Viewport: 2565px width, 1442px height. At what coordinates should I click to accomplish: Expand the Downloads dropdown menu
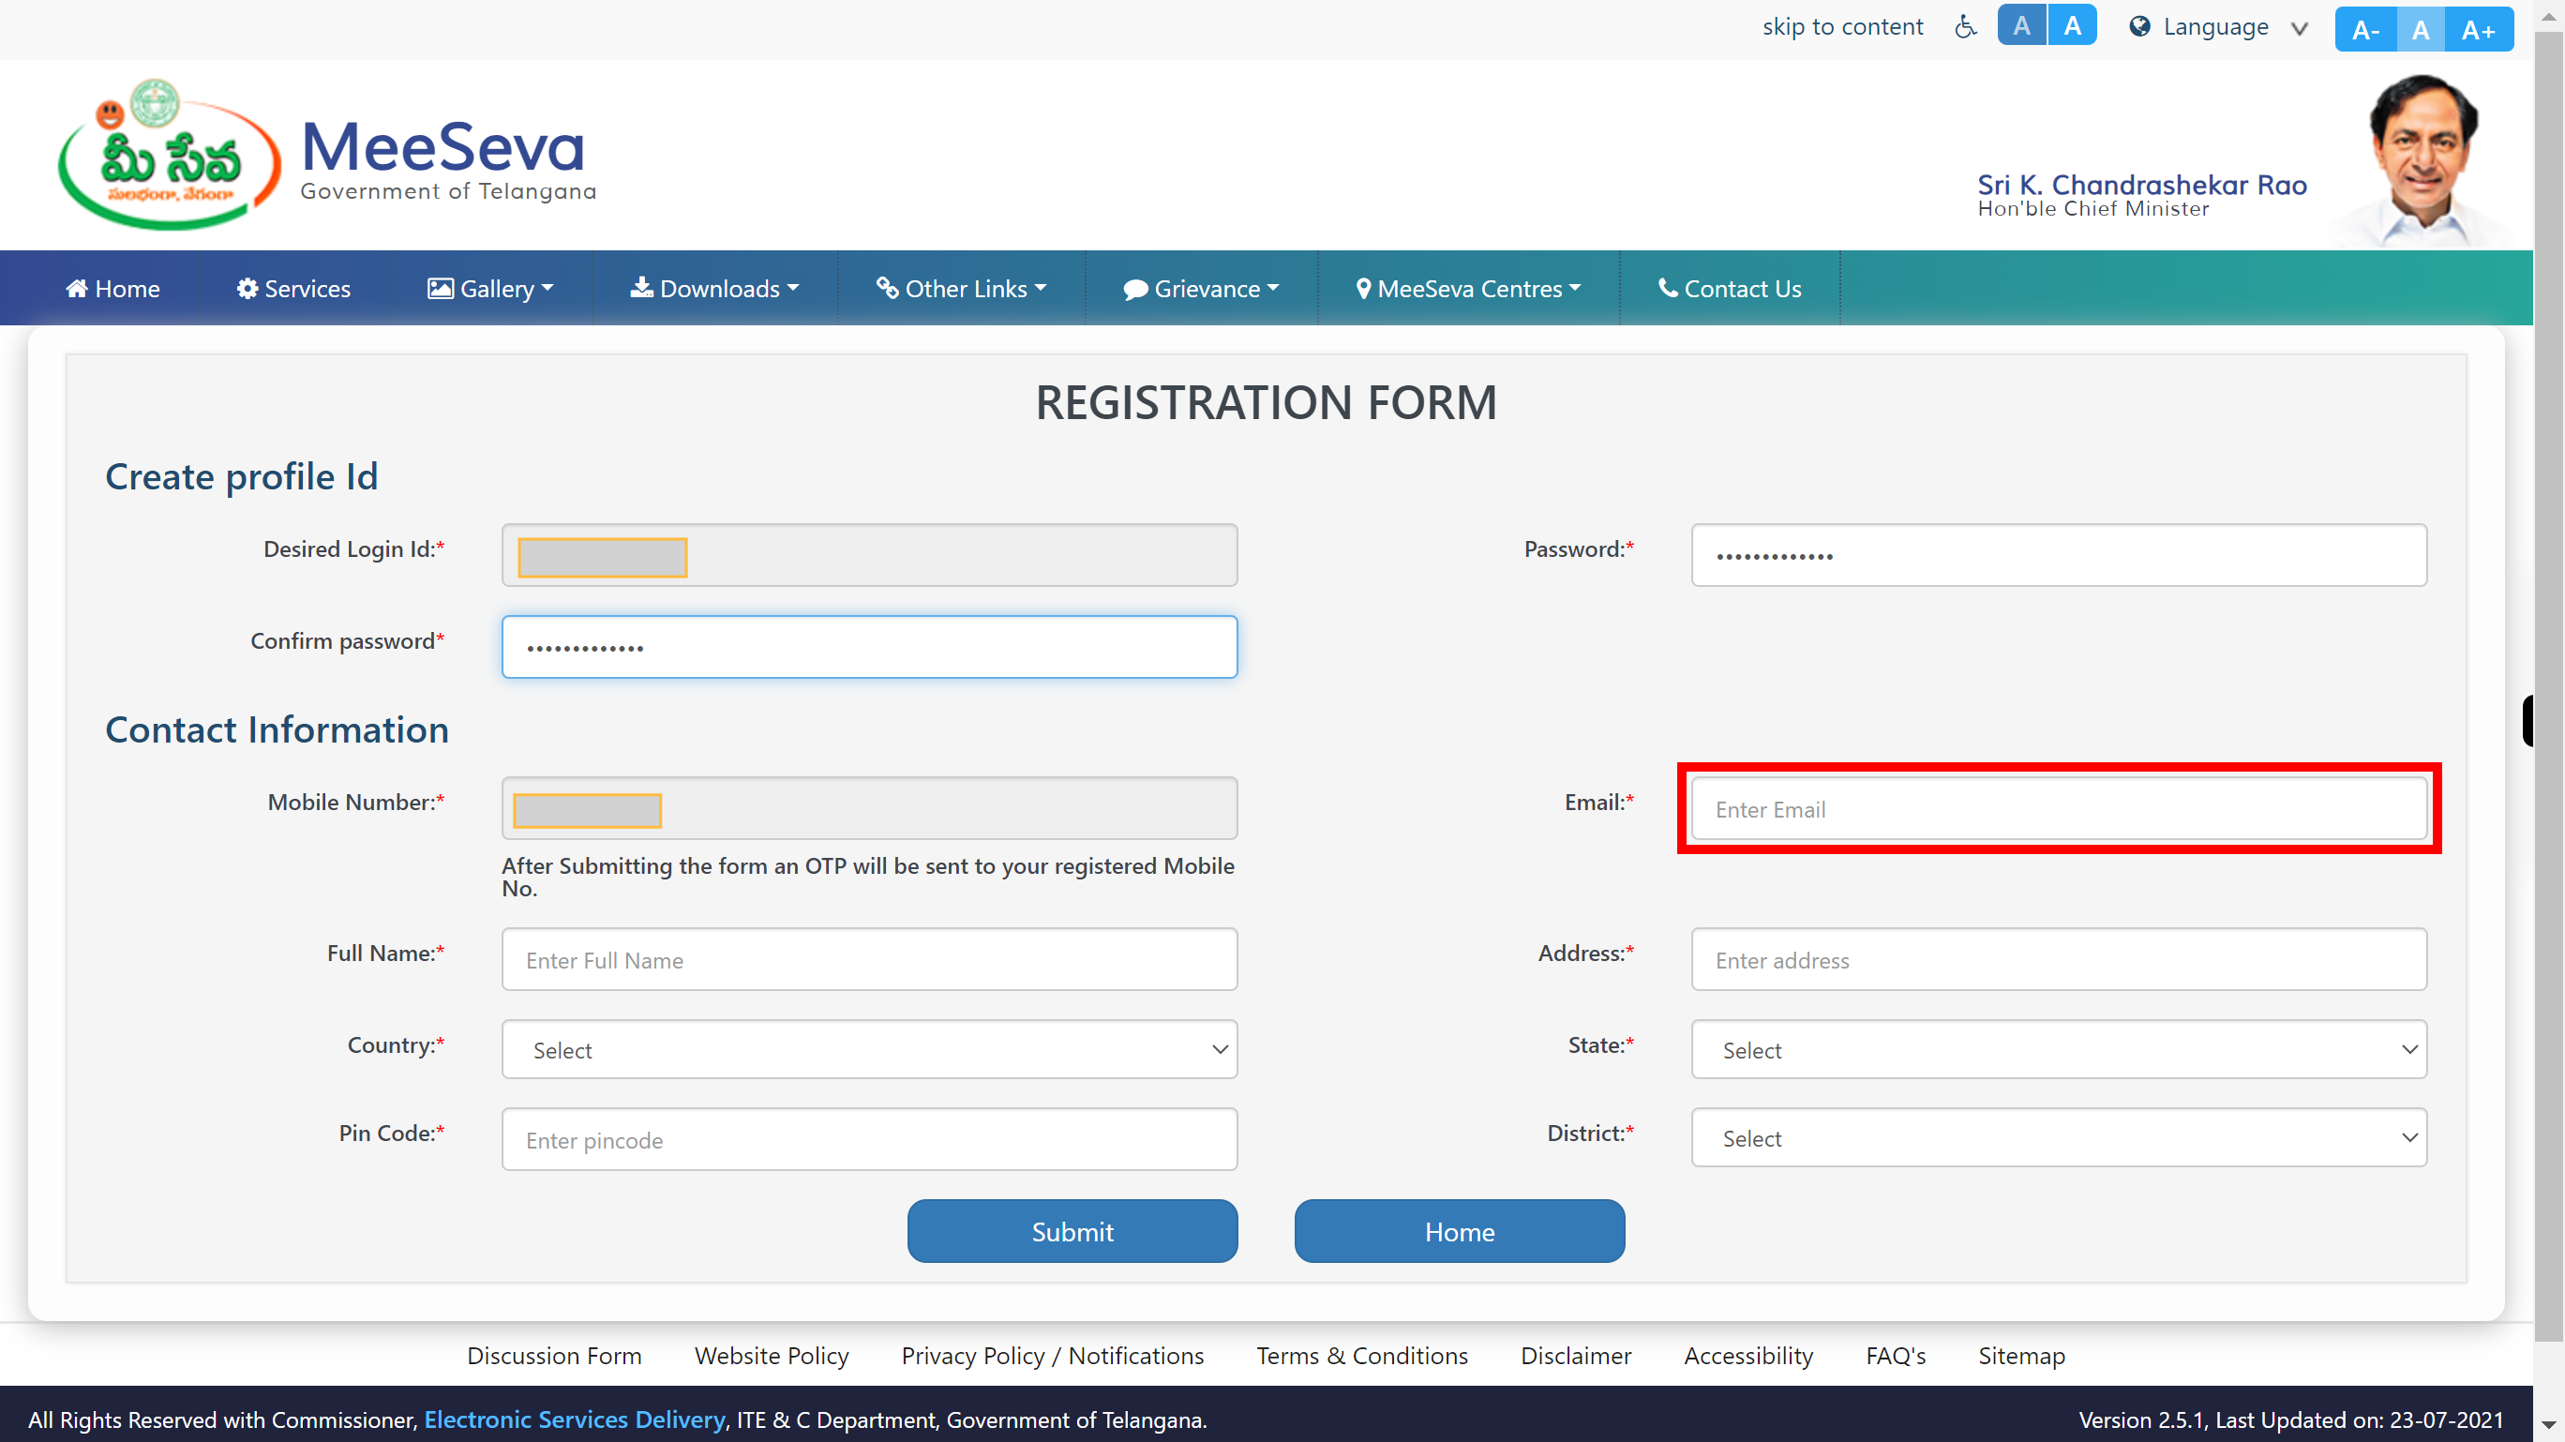(714, 289)
